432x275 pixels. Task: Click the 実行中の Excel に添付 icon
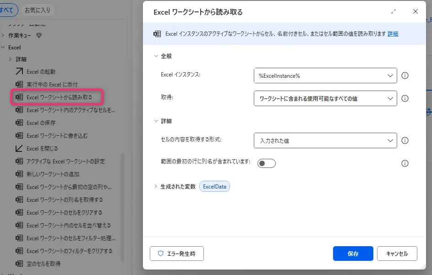[x=19, y=84]
